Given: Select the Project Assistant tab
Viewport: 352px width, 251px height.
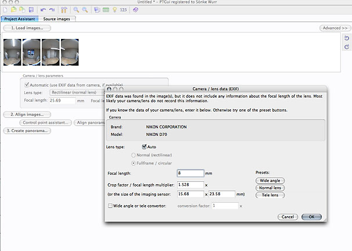Looking at the screenshot, I should (x=19, y=19).
